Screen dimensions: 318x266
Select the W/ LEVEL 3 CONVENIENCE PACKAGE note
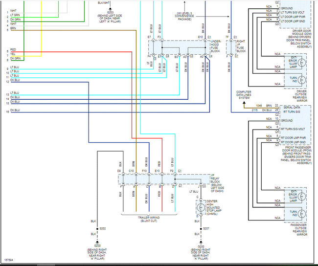pyautogui.click(x=184, y=16)
